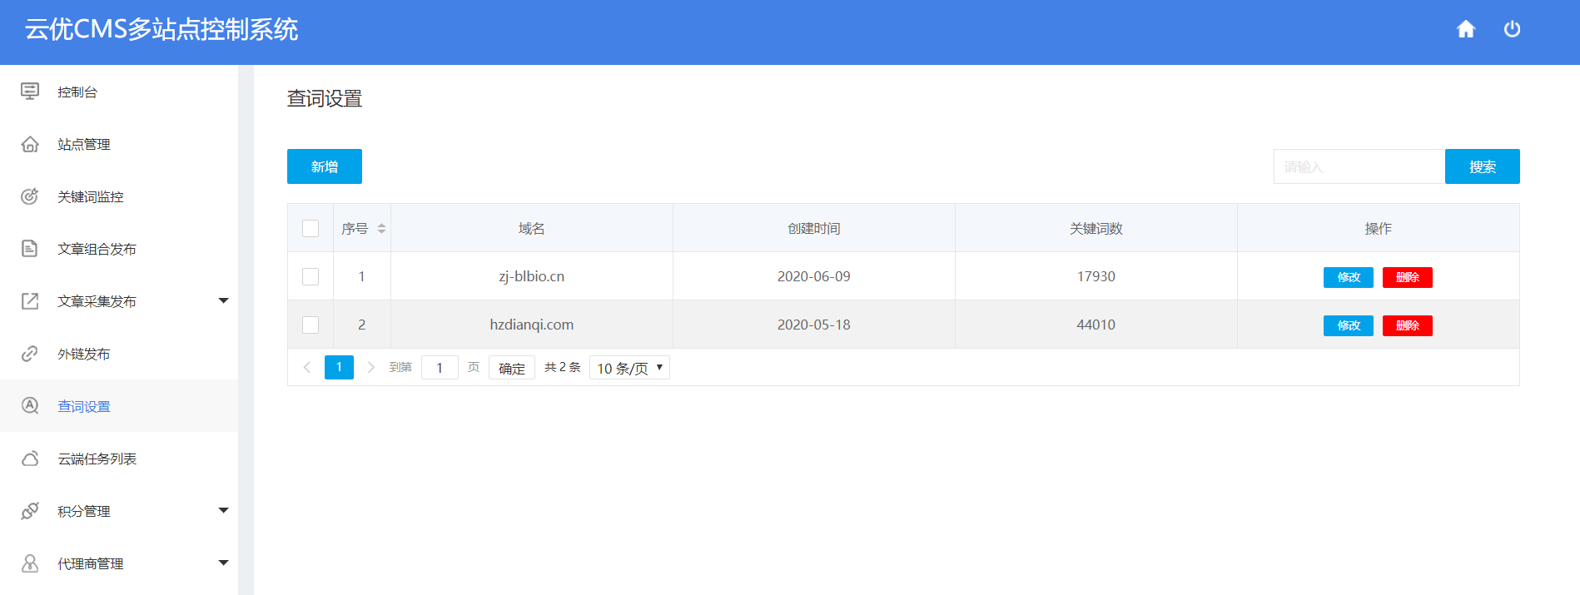Viewport: 1580px width, 595px height.
Task: Click 删除 for hzdianqi.com
Action: pos(1407,325)
